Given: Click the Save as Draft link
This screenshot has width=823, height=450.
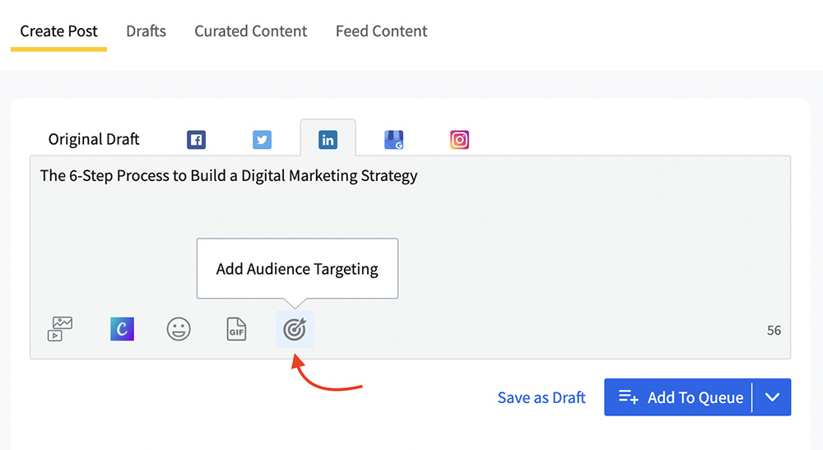Looking at the screenshot, I should coord(541,397).
